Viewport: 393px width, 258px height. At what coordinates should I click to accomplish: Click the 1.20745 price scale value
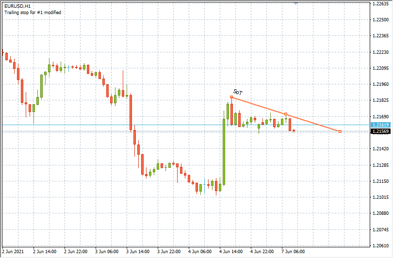(x=381, y=230)
